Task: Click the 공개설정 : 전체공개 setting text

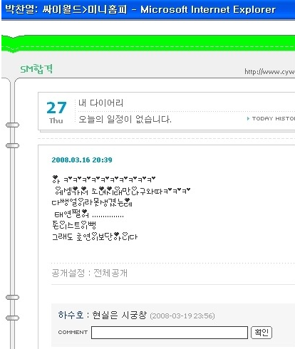Action: (x=90, y=273)
